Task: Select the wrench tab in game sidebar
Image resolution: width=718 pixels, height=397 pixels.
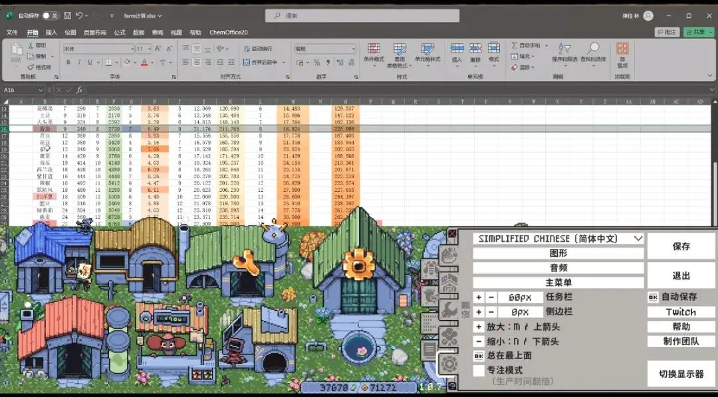Action: coord(448,308)
